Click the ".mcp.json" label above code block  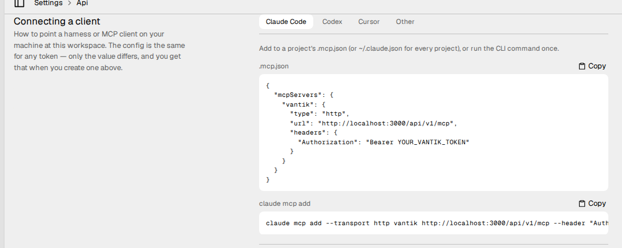click(x=274, y=66)
